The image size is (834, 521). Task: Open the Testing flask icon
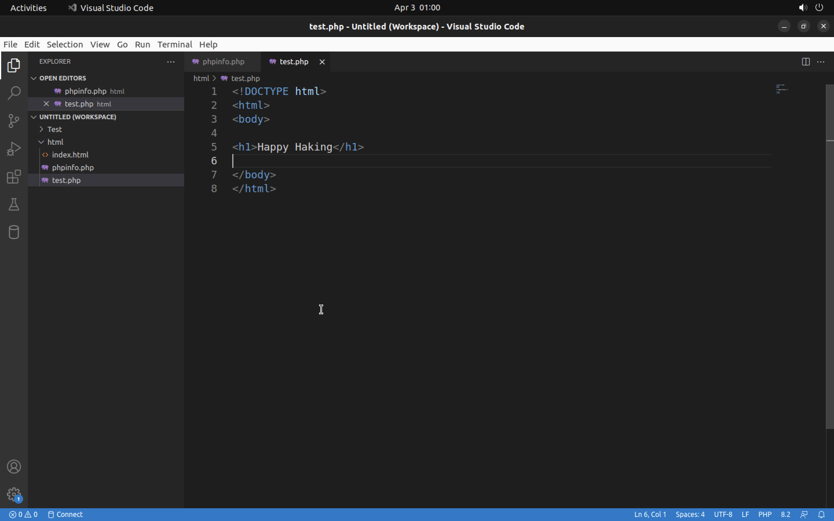(14, 205)
